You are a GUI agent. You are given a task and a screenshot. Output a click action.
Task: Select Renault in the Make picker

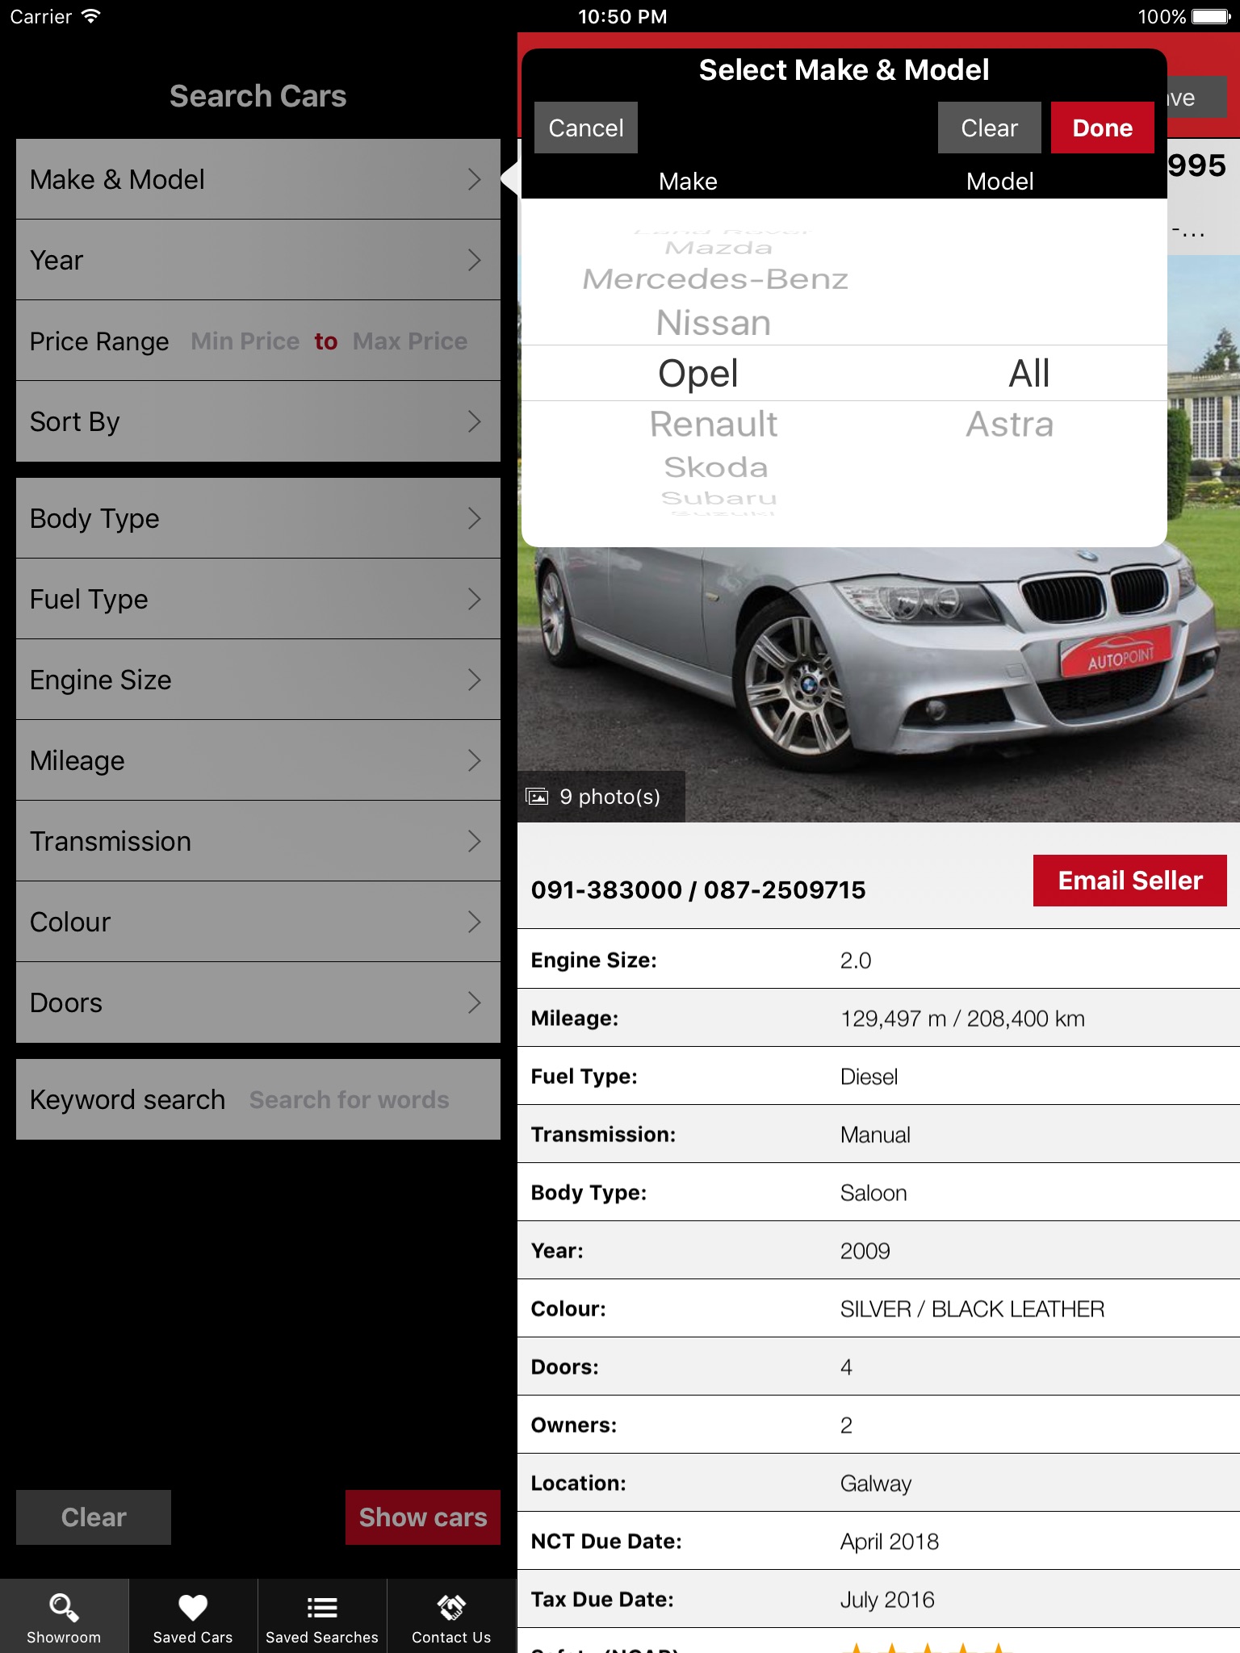coord(714,425)
